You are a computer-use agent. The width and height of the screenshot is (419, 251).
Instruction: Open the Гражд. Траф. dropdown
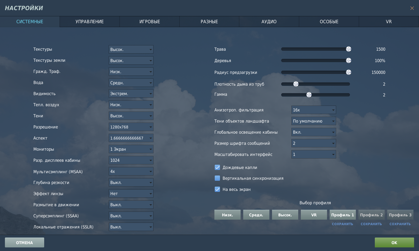pyautogui.click(x=131, y=72)
